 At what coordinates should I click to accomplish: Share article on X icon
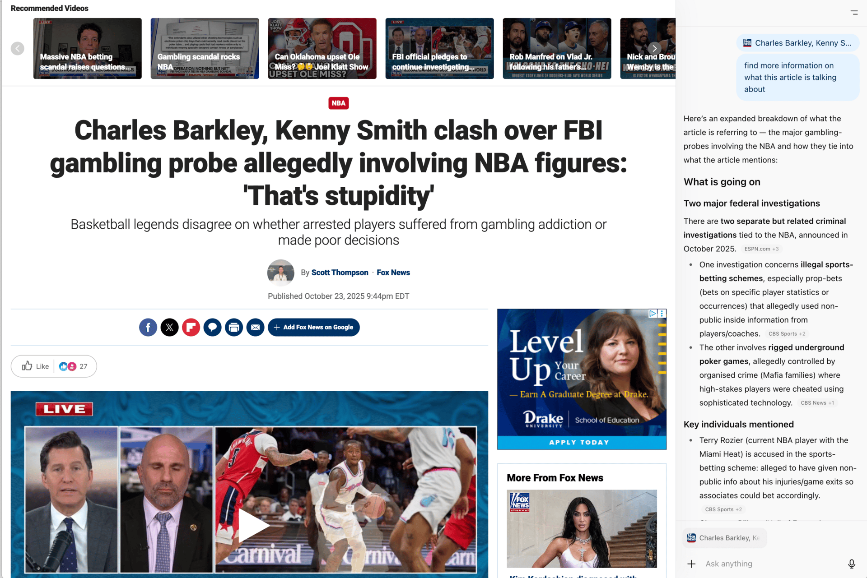coord(170,327)
